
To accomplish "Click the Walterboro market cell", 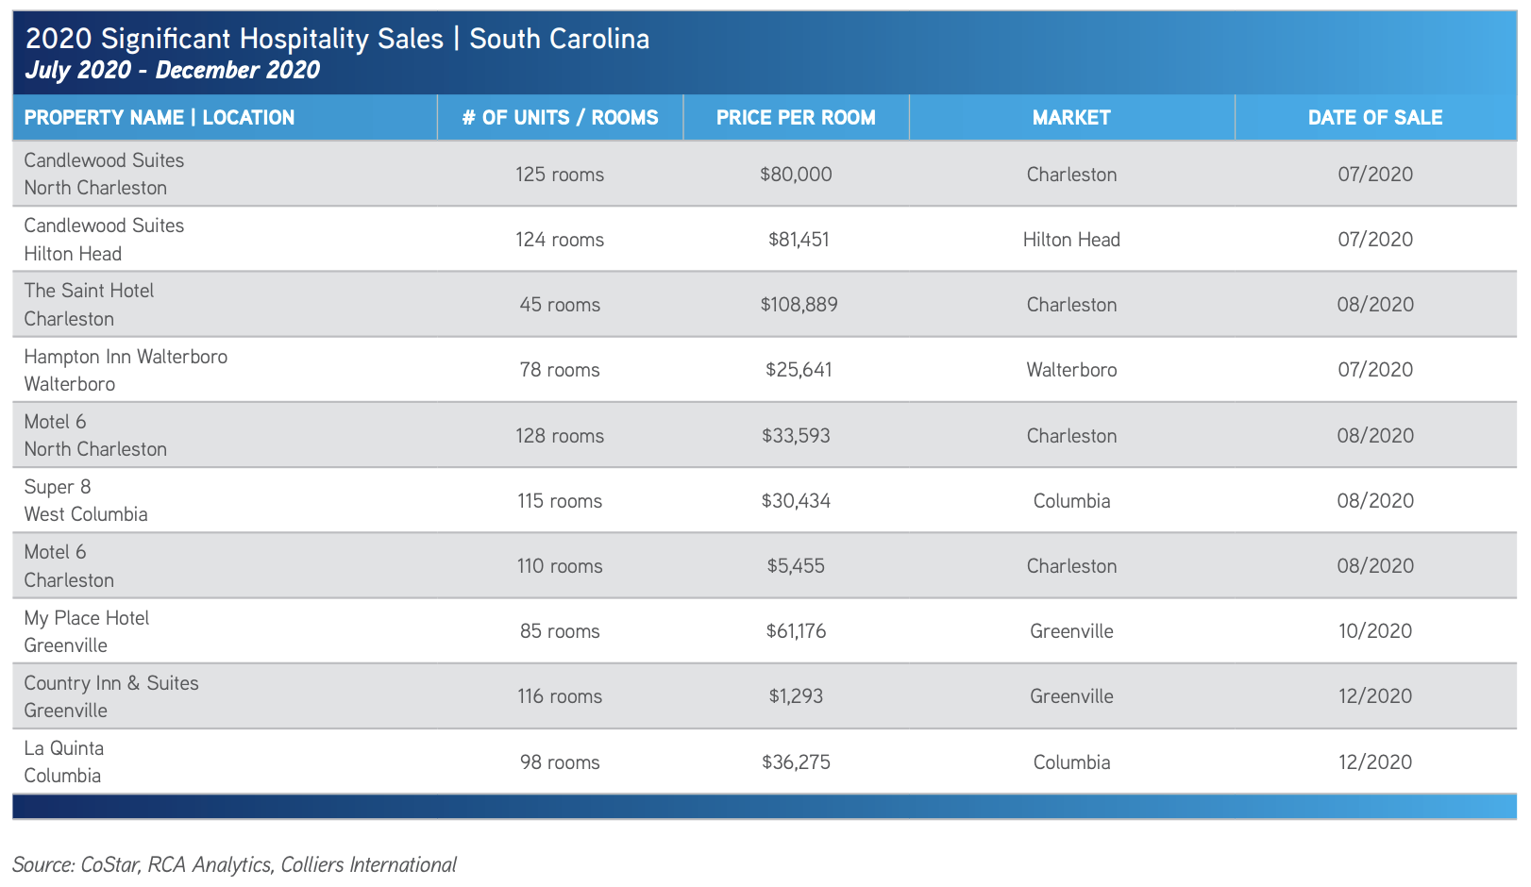I will point(1071,370).
